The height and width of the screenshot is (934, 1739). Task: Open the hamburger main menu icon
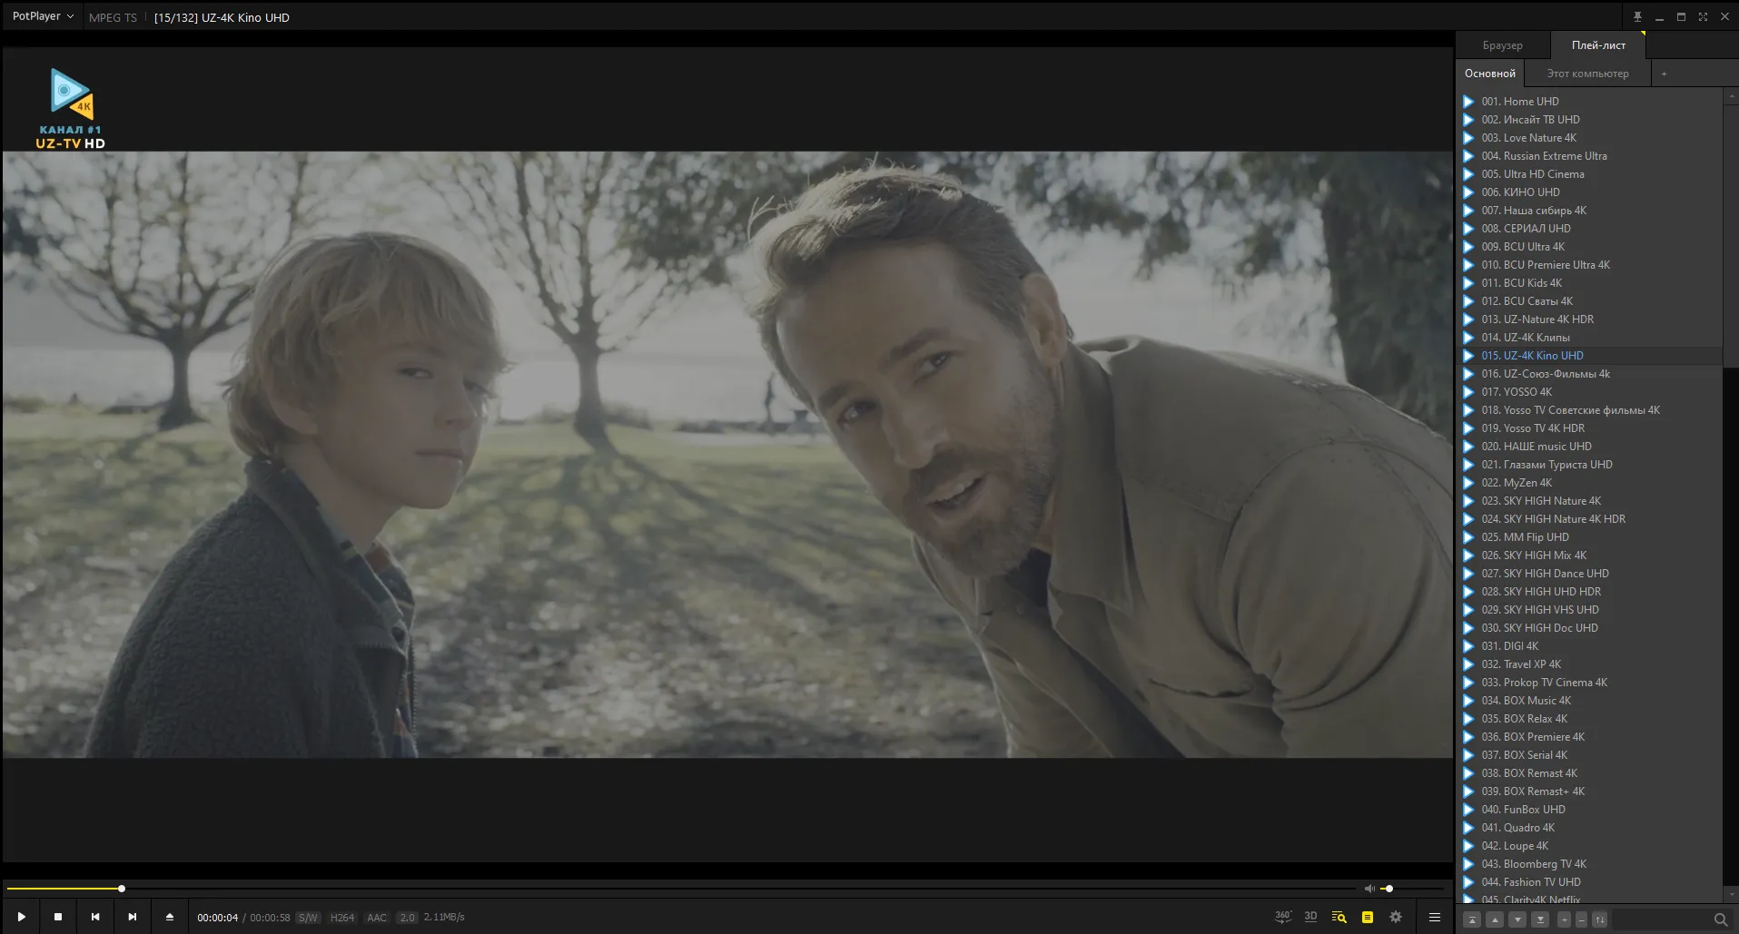point(1435,917)
